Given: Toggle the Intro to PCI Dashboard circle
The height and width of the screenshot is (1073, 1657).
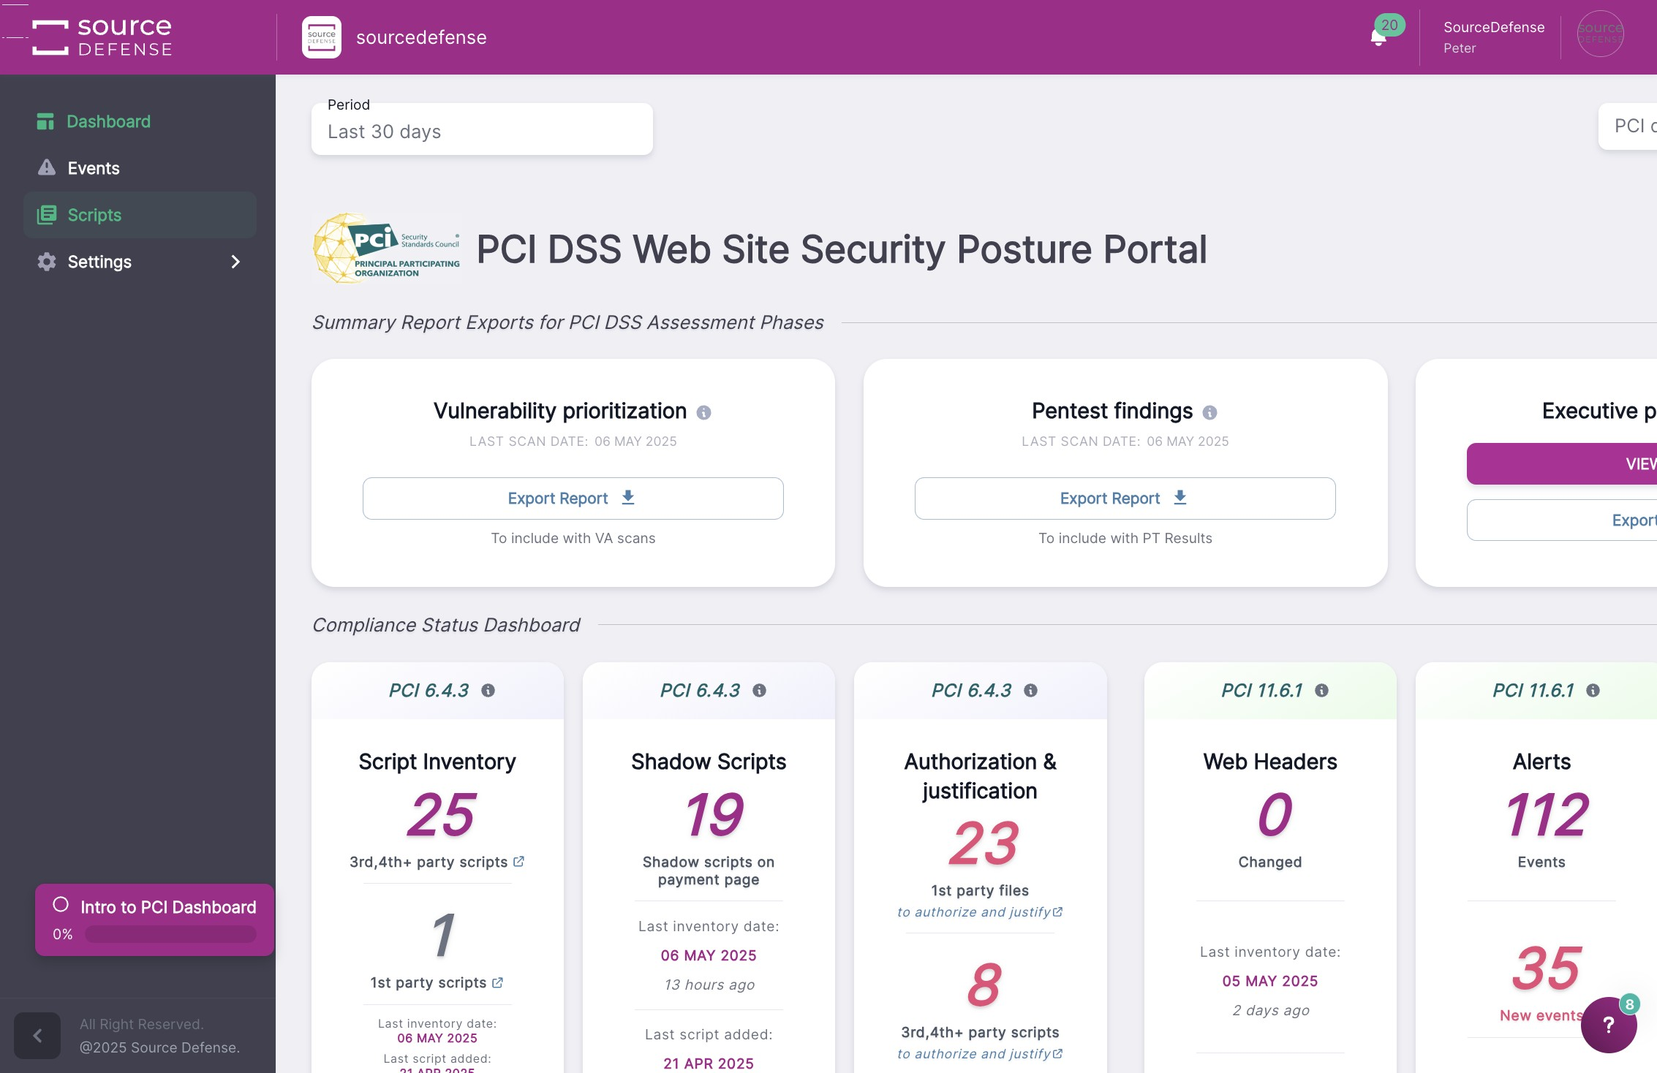Looking at the screenshot, I should tap(61, 905).
